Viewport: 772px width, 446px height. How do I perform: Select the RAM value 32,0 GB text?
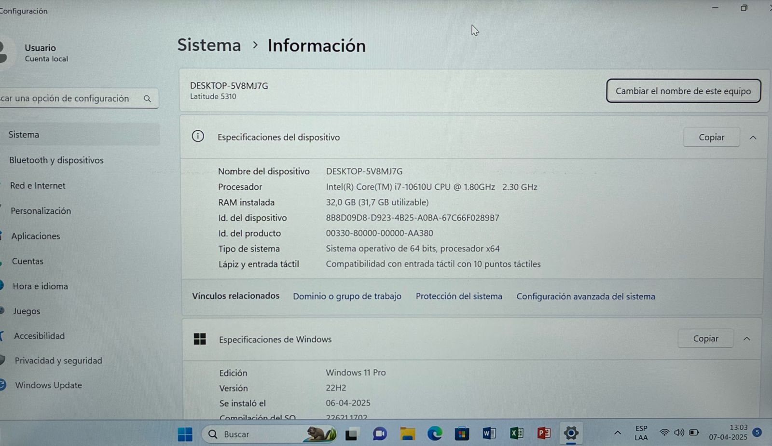377,202
